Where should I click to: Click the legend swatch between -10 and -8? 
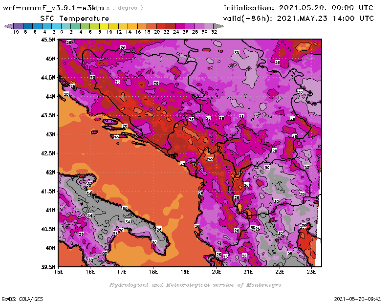click(19, 26)
